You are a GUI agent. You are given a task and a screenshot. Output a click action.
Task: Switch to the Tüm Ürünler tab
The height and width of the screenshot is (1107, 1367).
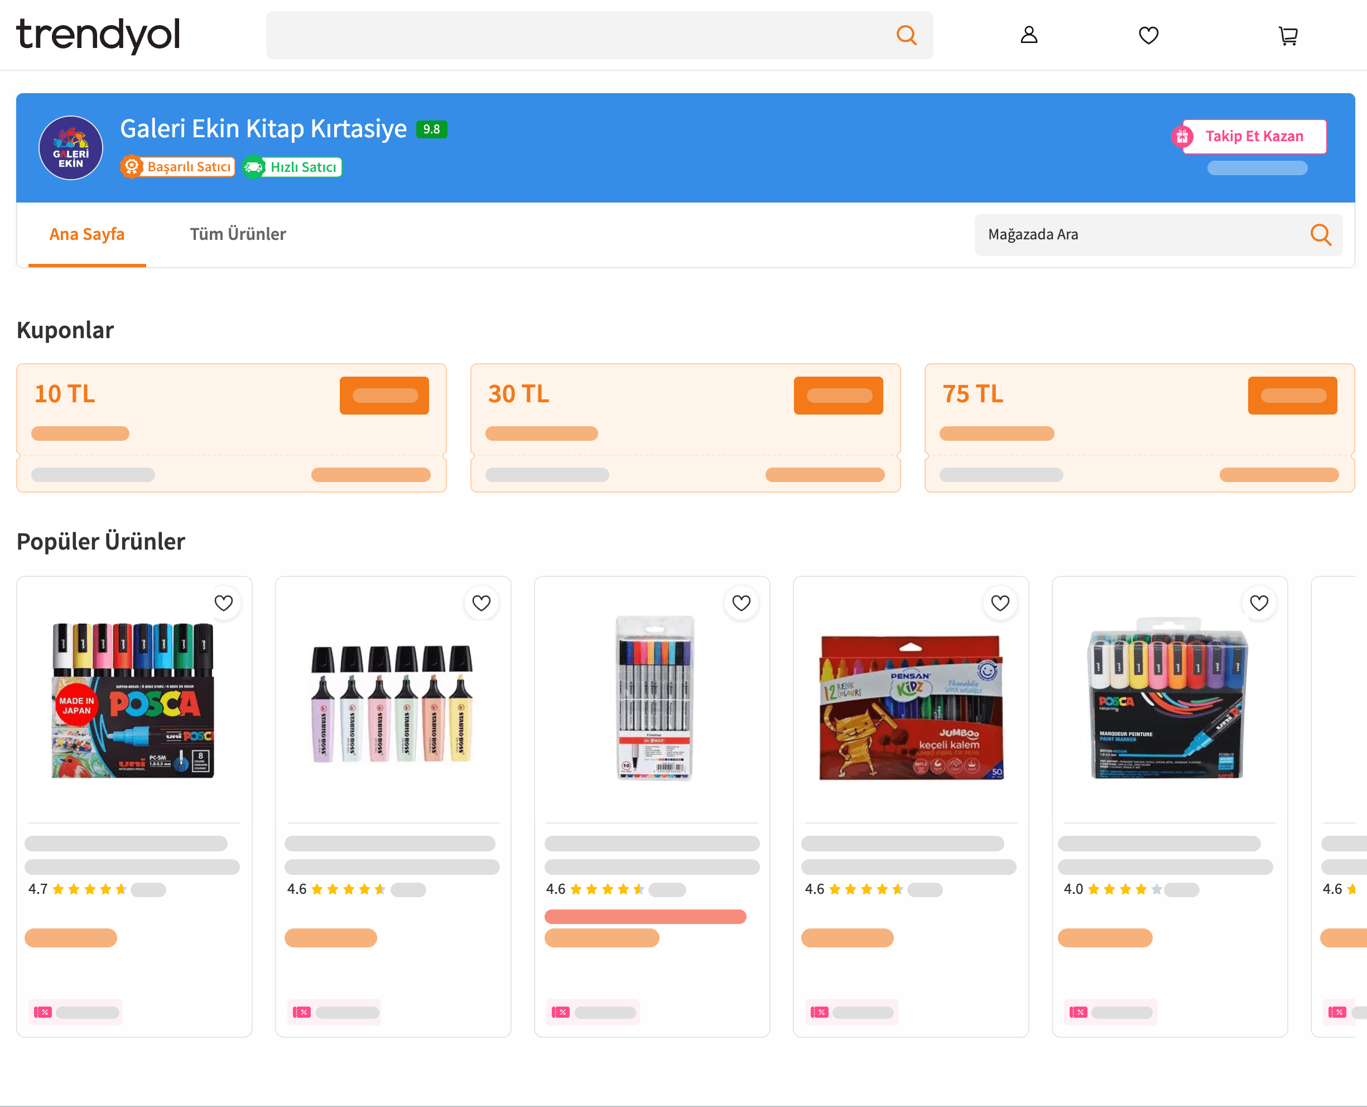coord(238,234)
